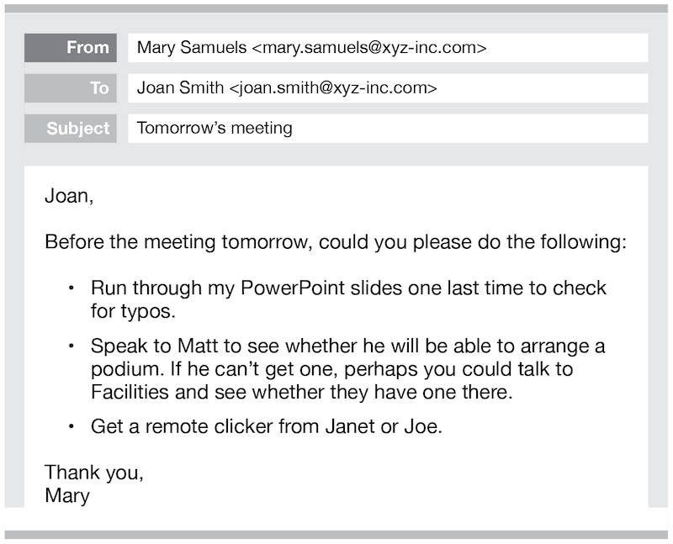673x544 pixels.
Task: Select the To field with Joan Smith
Action: 388,88
